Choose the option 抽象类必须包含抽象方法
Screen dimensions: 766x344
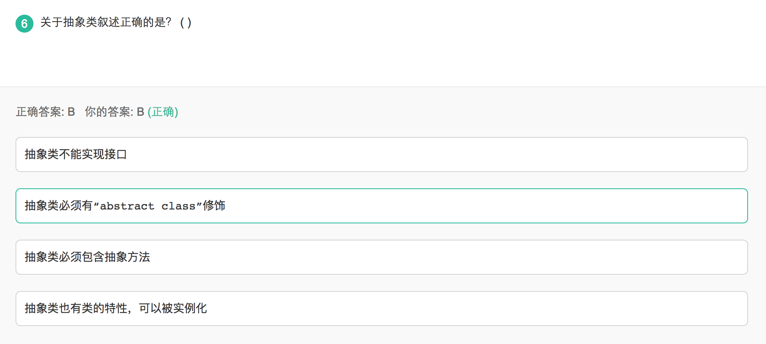click(x=381, y=257)
